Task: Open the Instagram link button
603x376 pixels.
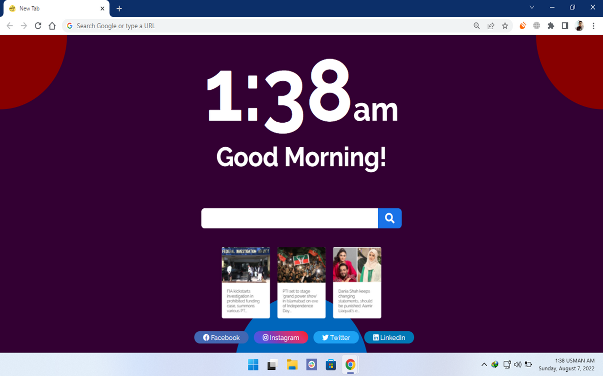Action: click(281, 337)
